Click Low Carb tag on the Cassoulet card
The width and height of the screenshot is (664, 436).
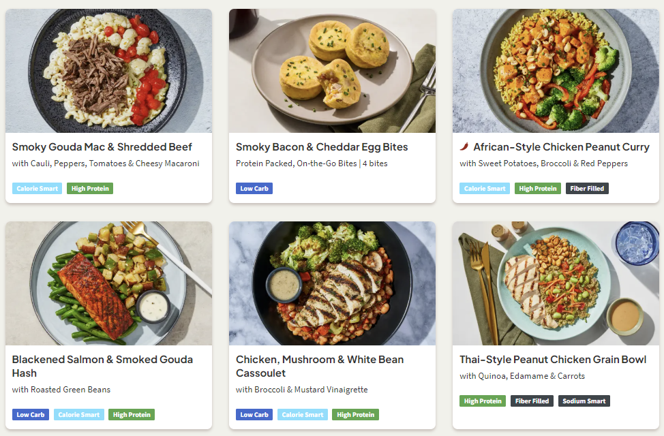tap(254, 415)
